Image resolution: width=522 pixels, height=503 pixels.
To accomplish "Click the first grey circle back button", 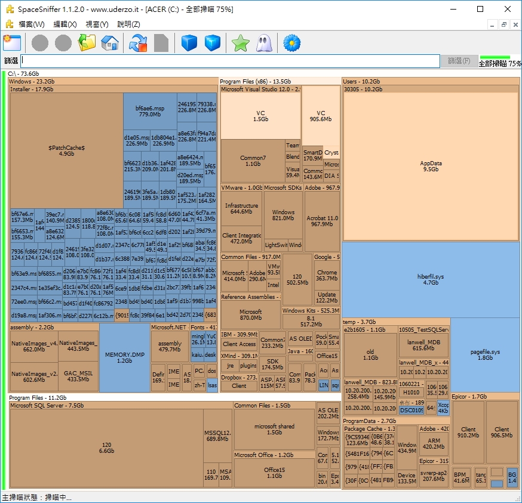I will click(40, 43).
